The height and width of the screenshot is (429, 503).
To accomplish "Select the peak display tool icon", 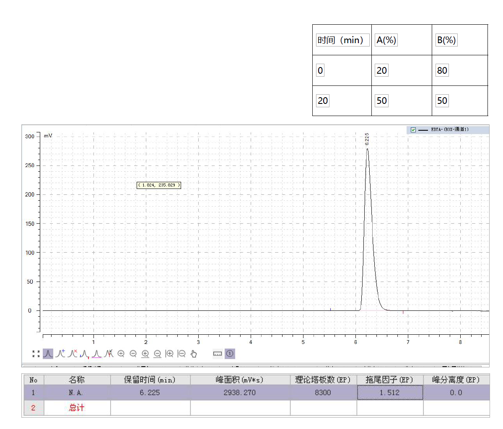I will pos(48,354).
